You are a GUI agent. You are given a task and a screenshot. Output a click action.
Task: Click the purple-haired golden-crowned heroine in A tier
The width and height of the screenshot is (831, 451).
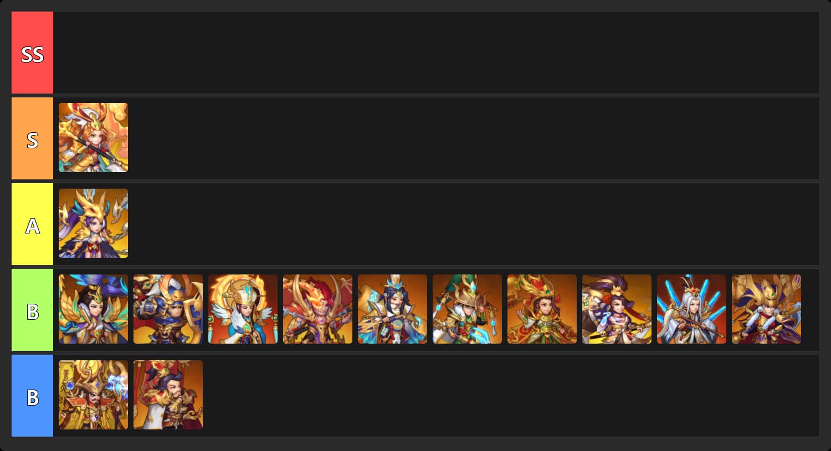(x=93, y=223)
